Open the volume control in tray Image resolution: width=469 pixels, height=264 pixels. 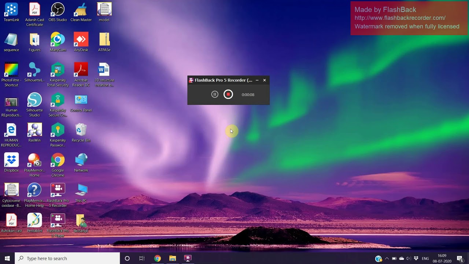(409, 258)
